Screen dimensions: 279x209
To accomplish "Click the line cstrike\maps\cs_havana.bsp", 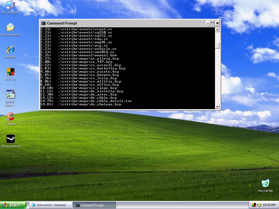I will point(89,75).
